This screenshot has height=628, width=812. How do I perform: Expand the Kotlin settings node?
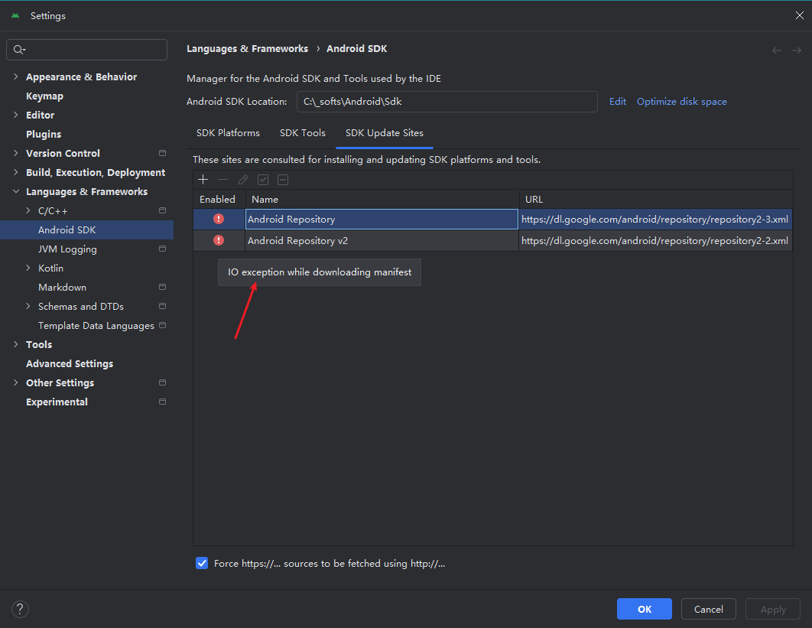coord(28,268)
